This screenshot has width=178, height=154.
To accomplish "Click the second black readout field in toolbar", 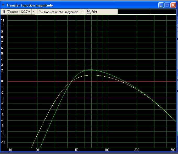I will point(162,12).
